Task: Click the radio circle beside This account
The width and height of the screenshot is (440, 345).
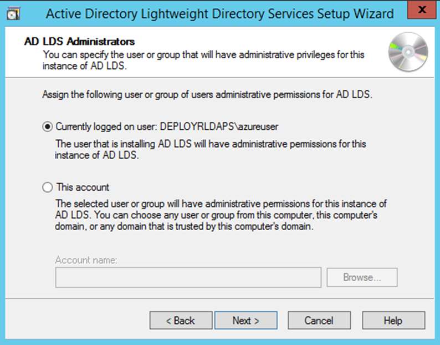Action: click(x=48, y=187)
